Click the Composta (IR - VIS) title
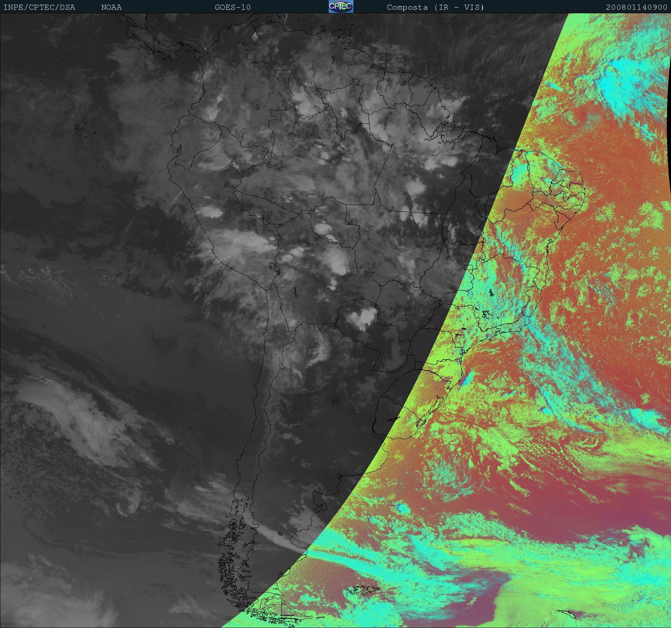The height and width of the screenshot is (628, 671). [435, 7]
